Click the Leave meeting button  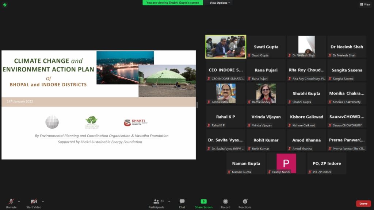coord(363,203)
